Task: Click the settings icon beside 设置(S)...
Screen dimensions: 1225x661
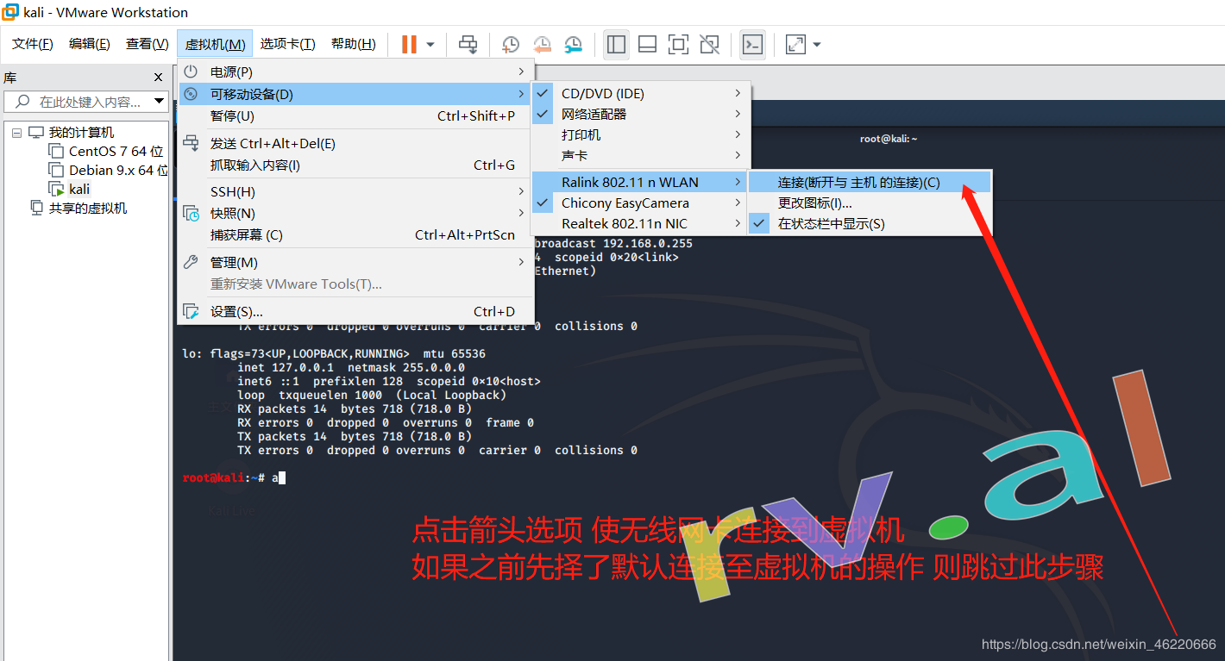Action: tap(191, 311)
